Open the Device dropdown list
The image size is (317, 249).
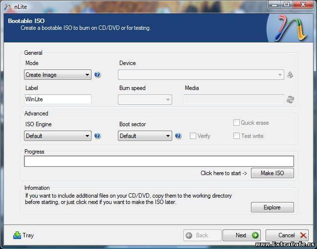coord(201,75)
